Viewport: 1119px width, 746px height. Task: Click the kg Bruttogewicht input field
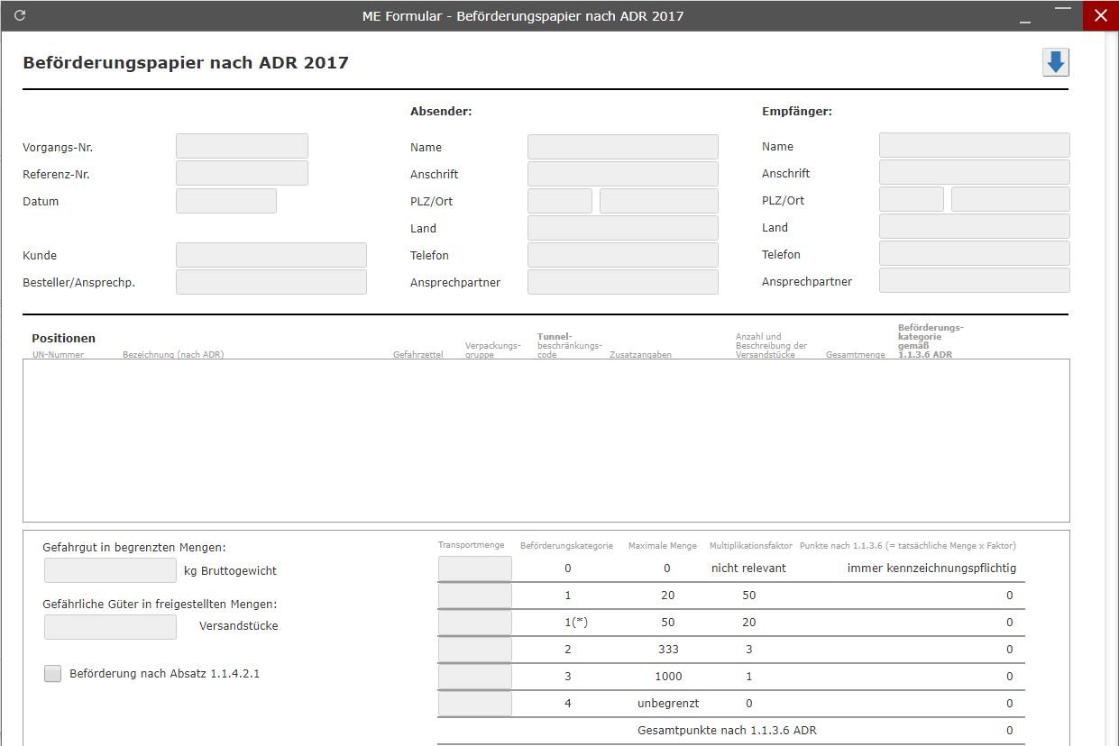110,570
